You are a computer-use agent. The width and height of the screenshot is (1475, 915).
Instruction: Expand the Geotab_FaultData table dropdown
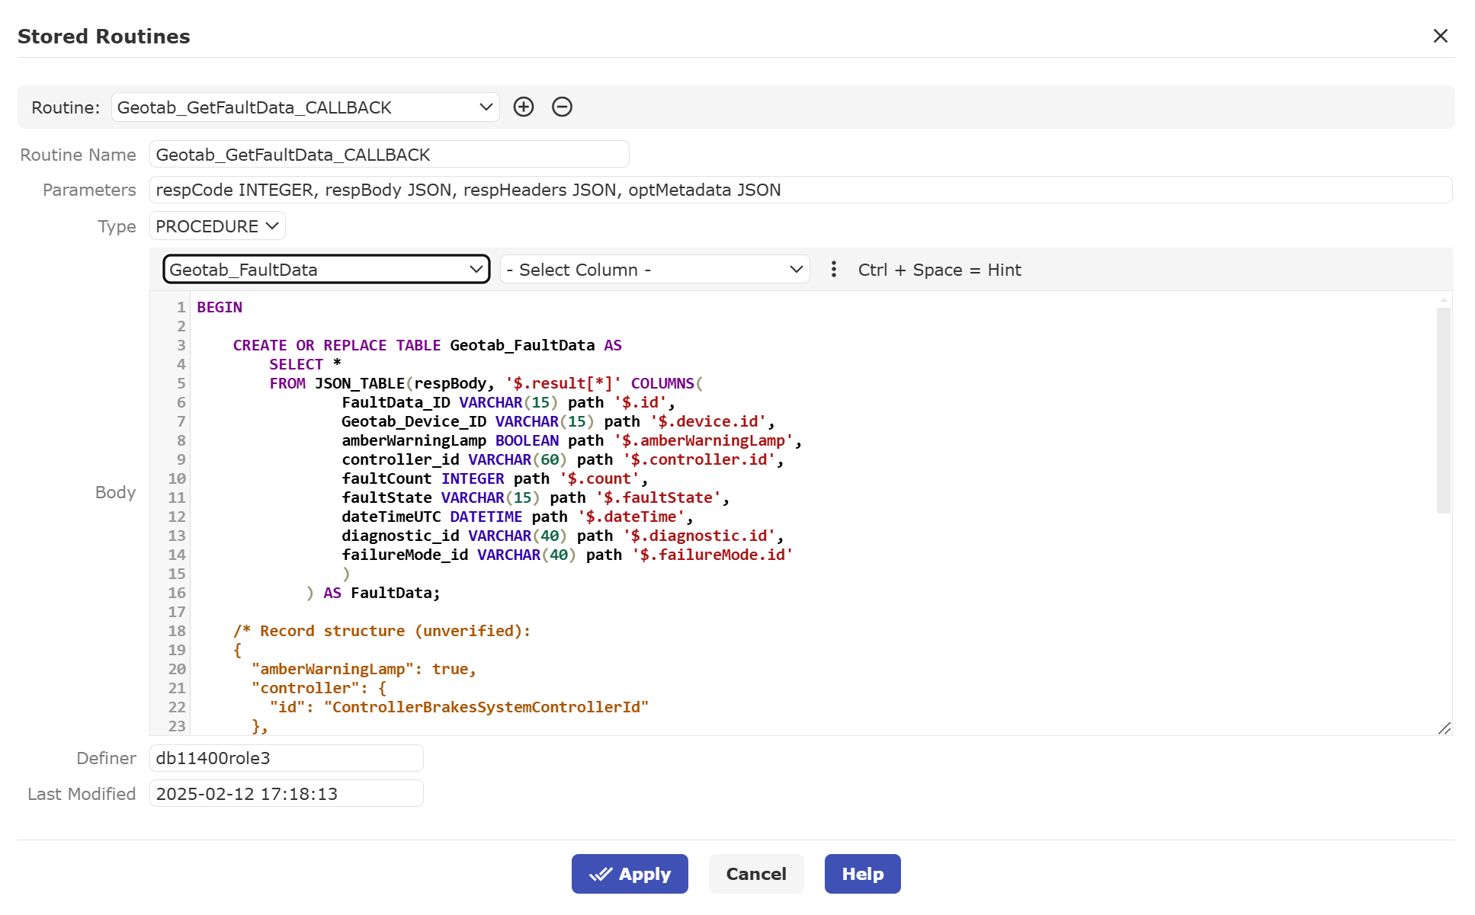pos(326,269)
